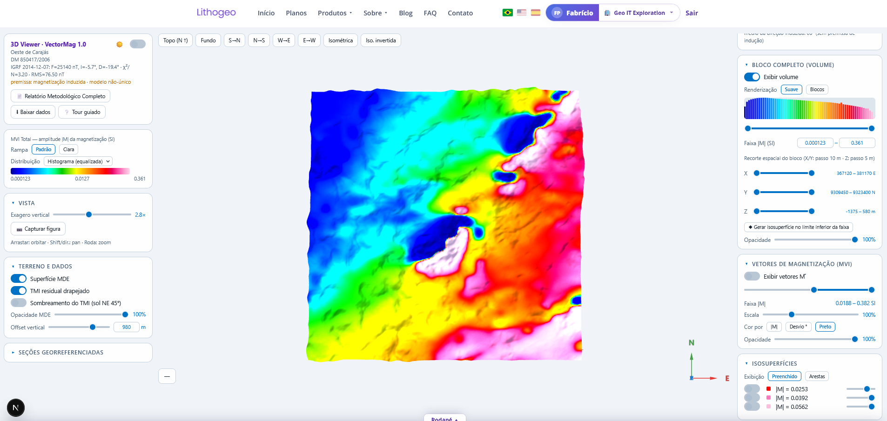Select the Brazilian Portuguese flag
This screenshot has width=887, height=421.
click(x=508, y=13)
